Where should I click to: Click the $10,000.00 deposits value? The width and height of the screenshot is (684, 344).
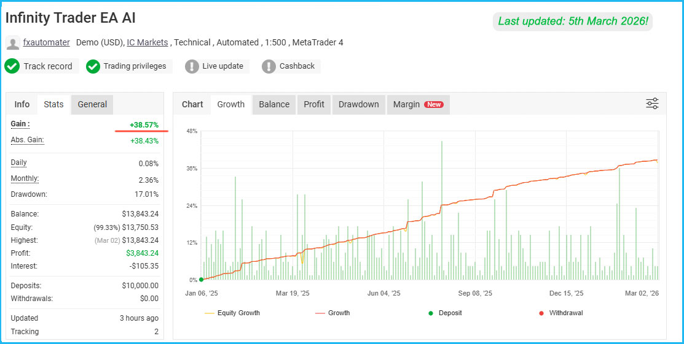(140, 286)
